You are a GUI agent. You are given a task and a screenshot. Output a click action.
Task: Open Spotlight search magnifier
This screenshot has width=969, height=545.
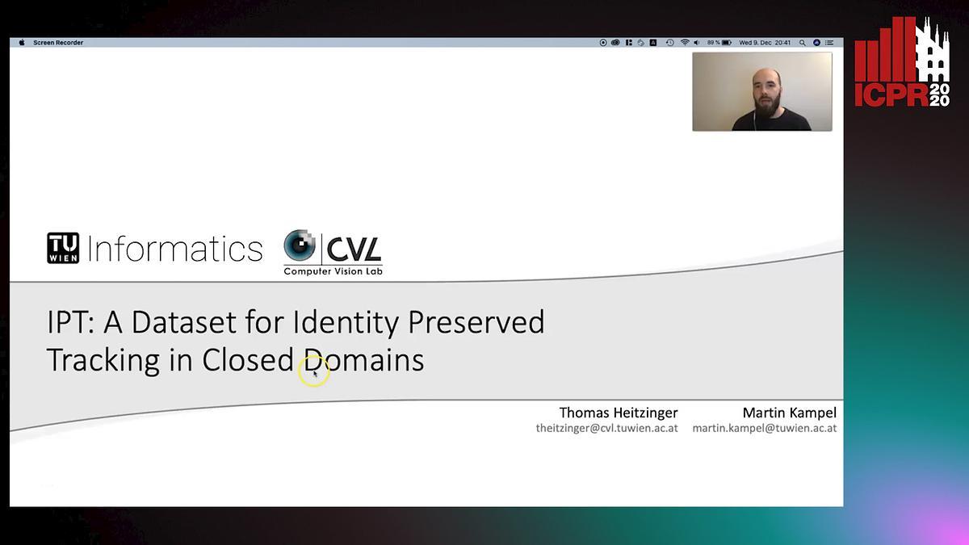[802, 43]
